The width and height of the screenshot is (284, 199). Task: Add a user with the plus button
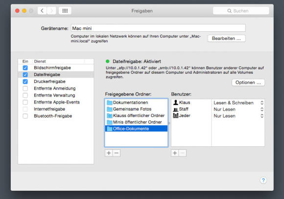(x=175, y=153)
